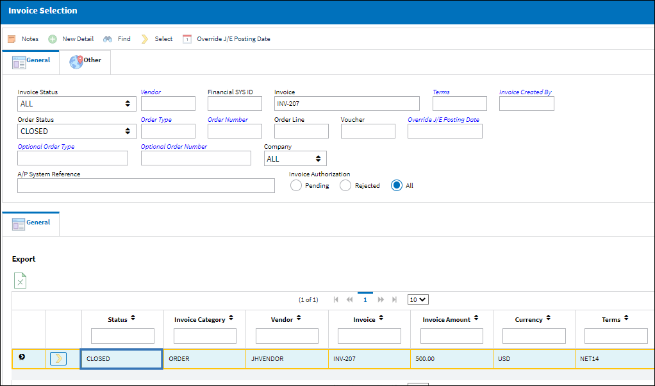This screenshot has width=655, height=386.
Task: Go to first page of results
Action: click(x=336, y=299)
